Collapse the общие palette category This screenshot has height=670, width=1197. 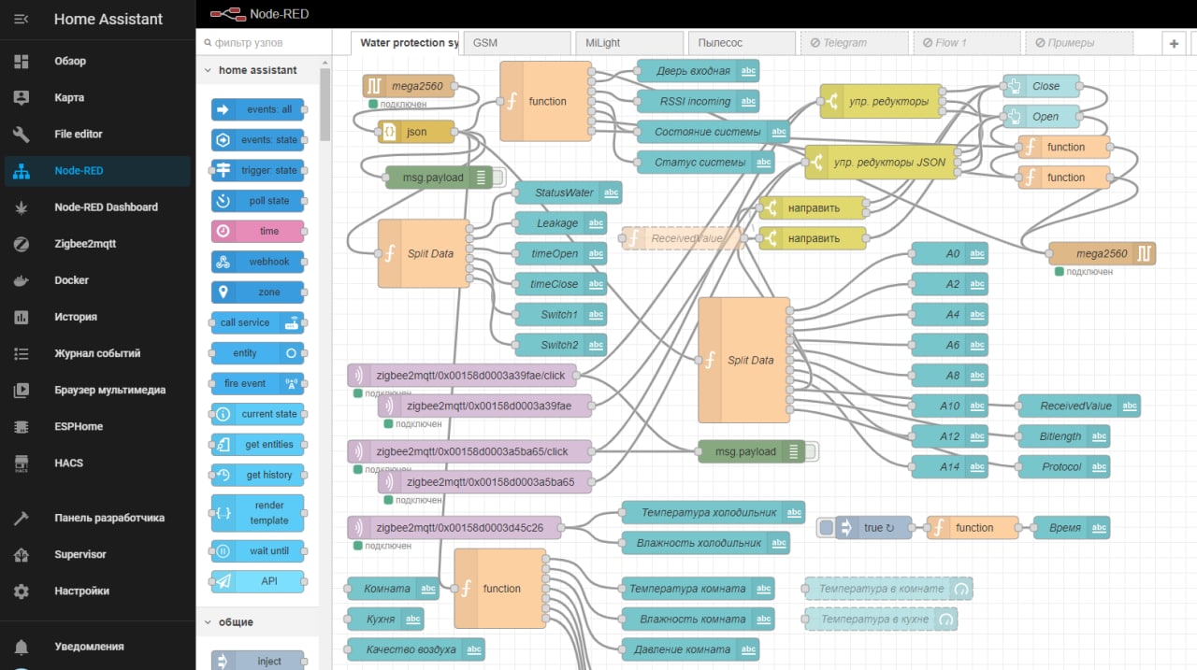click(257, 622)
